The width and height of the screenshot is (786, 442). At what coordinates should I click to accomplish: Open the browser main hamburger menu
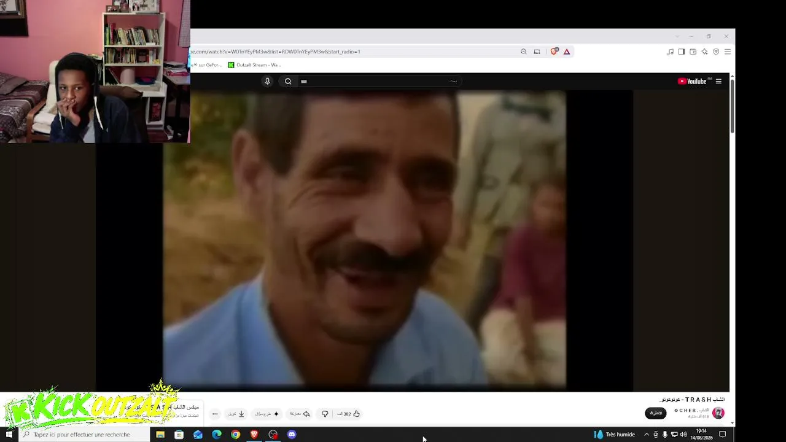pos(728,52)
